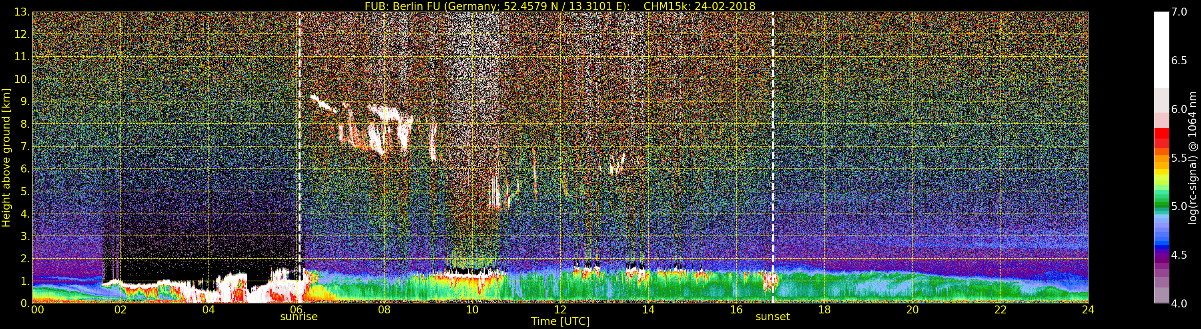Click height axis tick '11.'
The height and width of the screenshot is (329, 1201).
[x=22, y=57]
